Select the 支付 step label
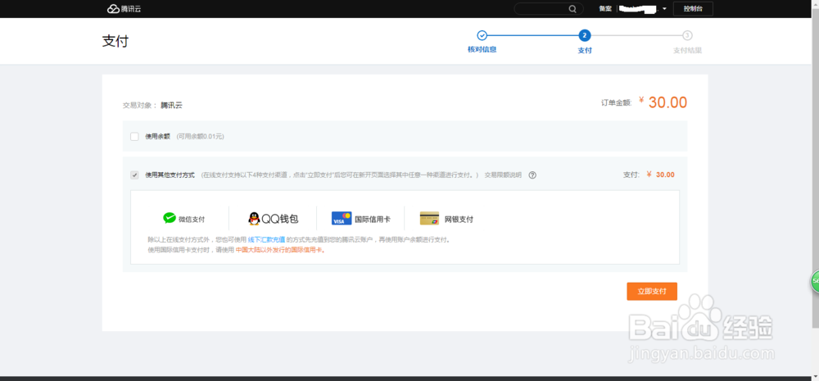This screenshot has height=381, width=819. (585, 50)
